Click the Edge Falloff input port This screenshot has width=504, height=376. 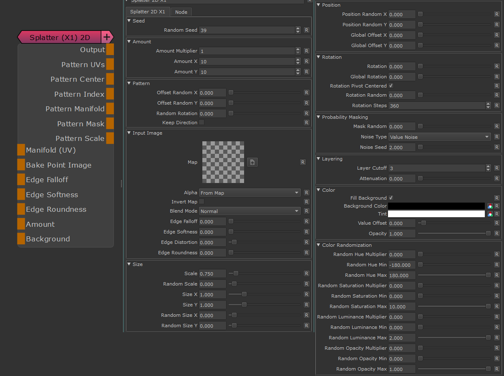(21, 180)
